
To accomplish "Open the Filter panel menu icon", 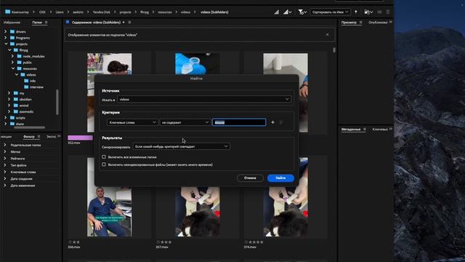I will click(x=39, y=137).
